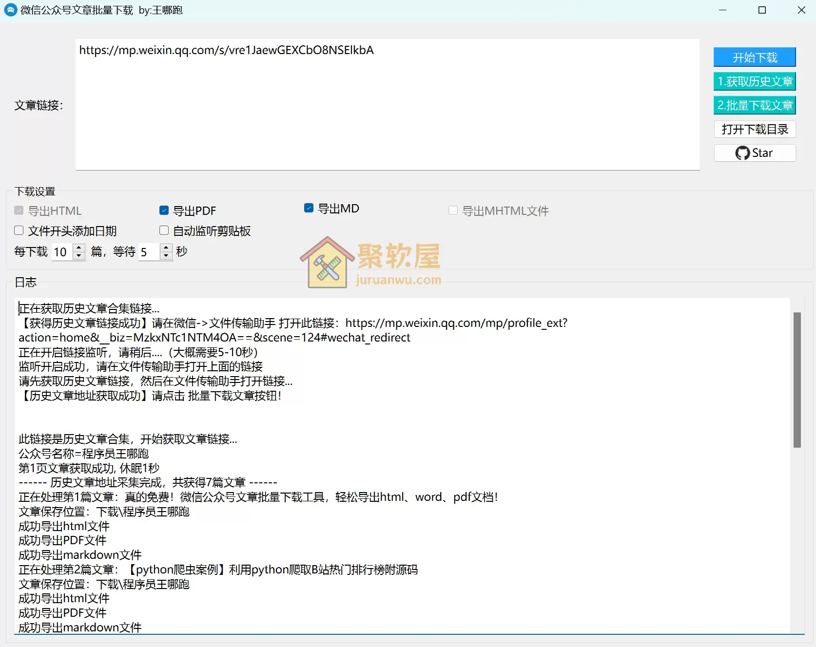
Task: Click the GitHub cat icon on Star button
Action: [x=742, y=152]
